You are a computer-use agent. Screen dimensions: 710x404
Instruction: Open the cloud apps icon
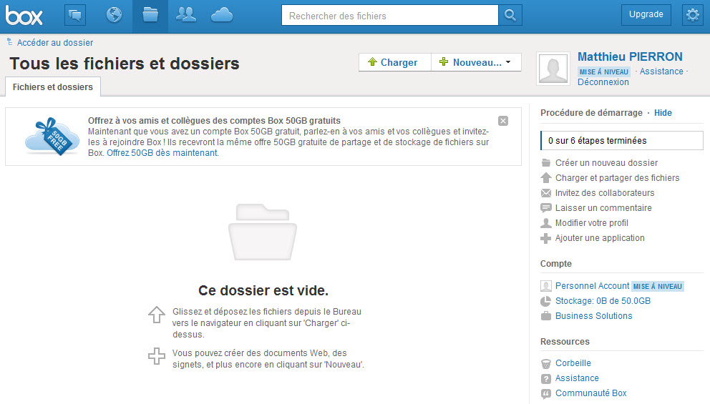pyautogui.click(x=222, y=15)
